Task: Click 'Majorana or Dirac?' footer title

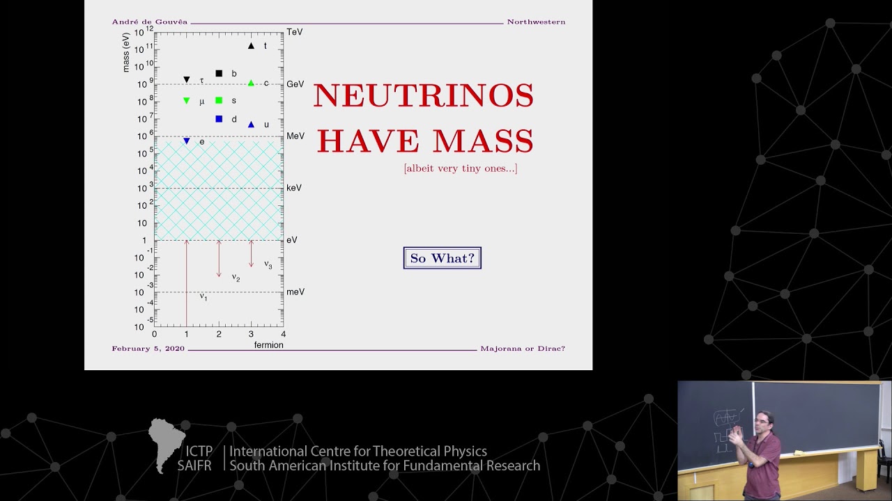Action: (x=523, y=349)
